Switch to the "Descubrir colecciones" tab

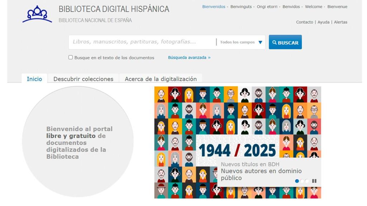pyautogui.click(x=83, y=79)
